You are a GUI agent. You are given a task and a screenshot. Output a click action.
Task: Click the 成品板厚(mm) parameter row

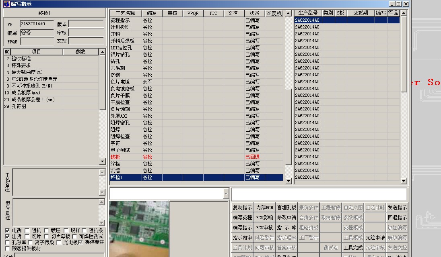51,93
